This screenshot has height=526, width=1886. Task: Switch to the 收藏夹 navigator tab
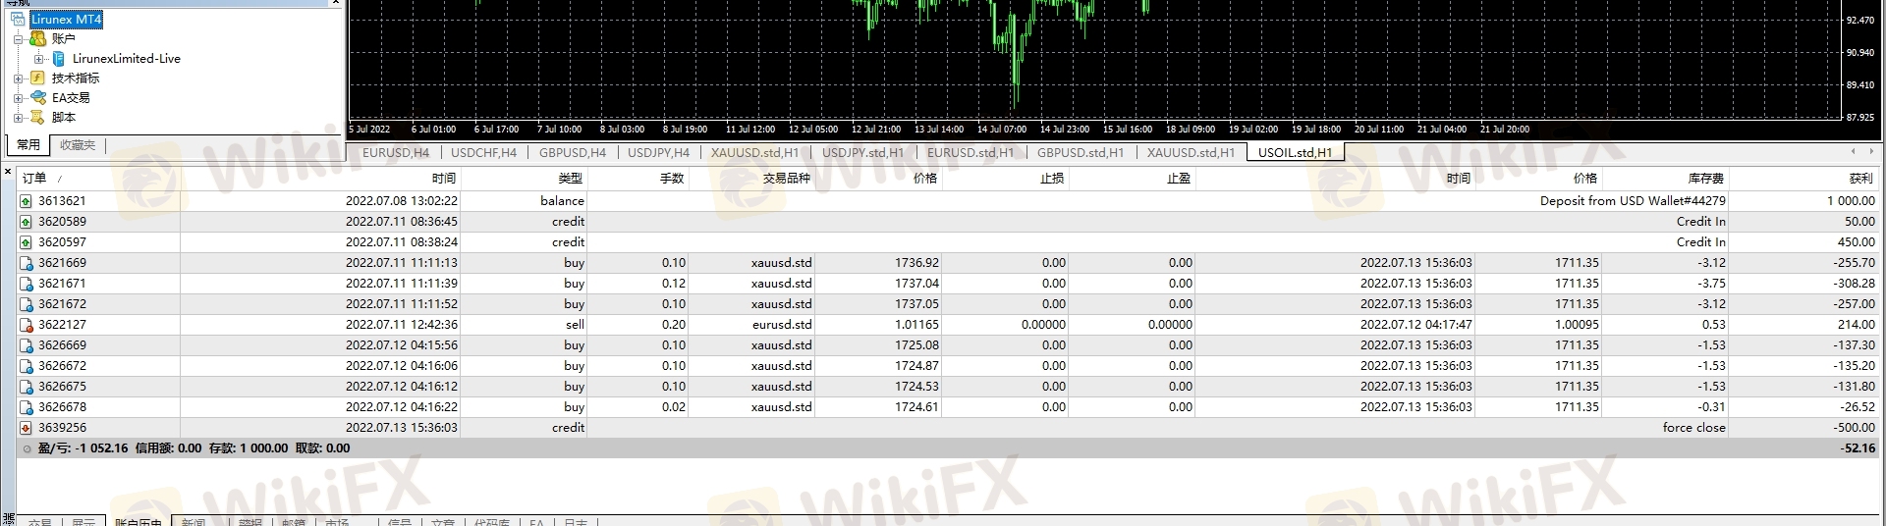click(78, 145)
